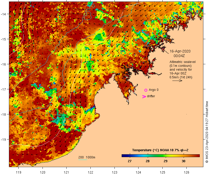The width and height of the screenshot is (210, 174).
Task: Click the latitude axis label -16
Action: 3,64
